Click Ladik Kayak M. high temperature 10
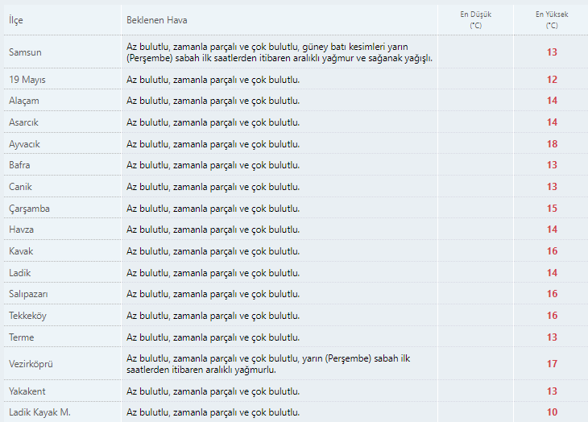 coord(552,412)
